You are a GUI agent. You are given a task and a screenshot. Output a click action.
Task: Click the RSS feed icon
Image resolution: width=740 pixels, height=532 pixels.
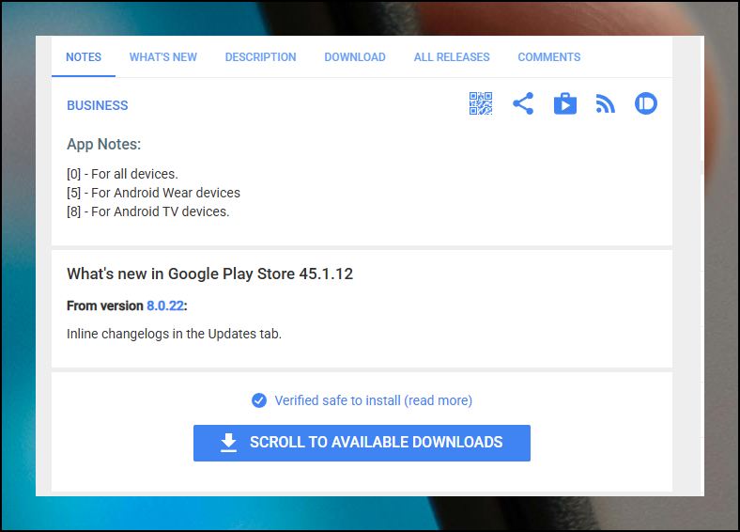click(605, 104)
